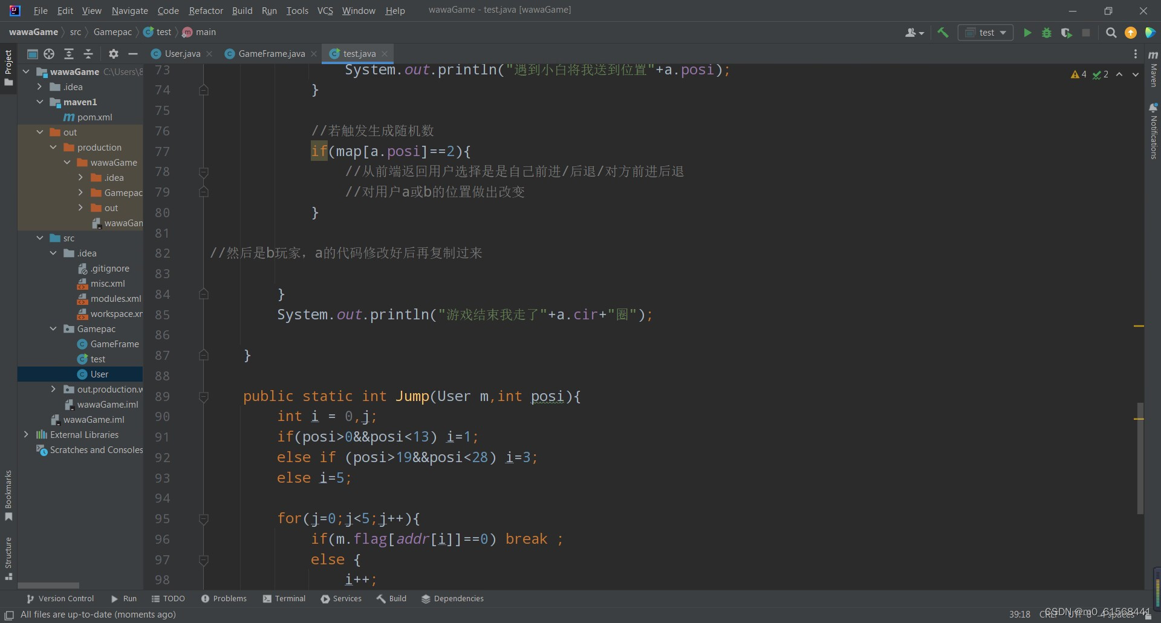Build project using hammer icon
1161x623 pixels.
943,33
